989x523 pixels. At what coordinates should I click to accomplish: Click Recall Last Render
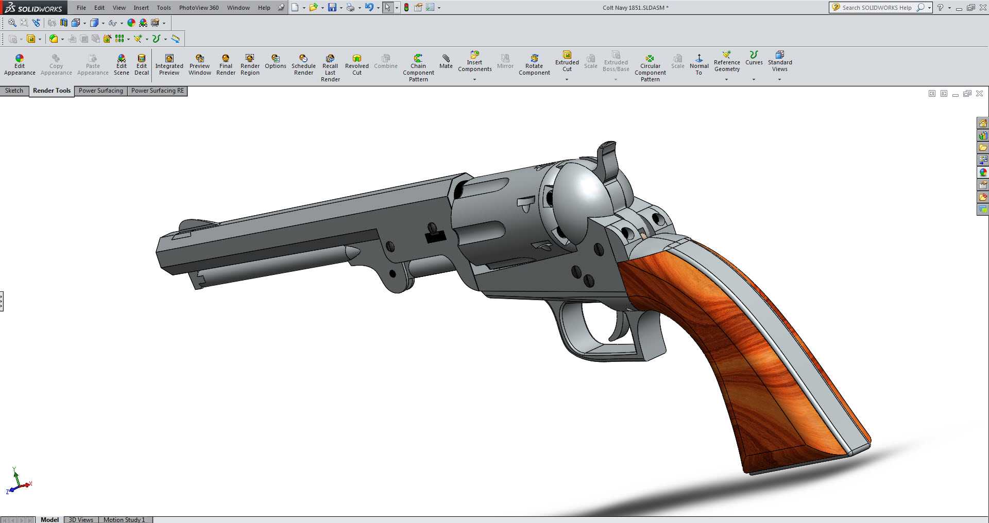(x=330, y=68)
